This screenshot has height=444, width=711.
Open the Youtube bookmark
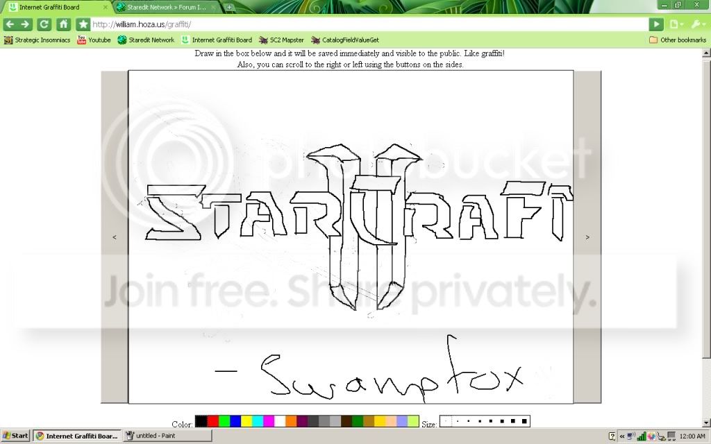tap(94, 40)
